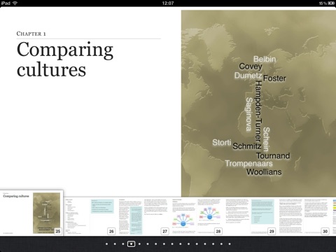Tap the name 'Trompenaars' on the map
The height and width of the screenshot is (252, 336).
click(248, 164)
